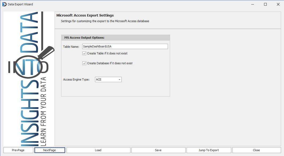Viewport: 284px width, 156px height.
Task: Click the Table Name label
Action: [x=71, y=47]
